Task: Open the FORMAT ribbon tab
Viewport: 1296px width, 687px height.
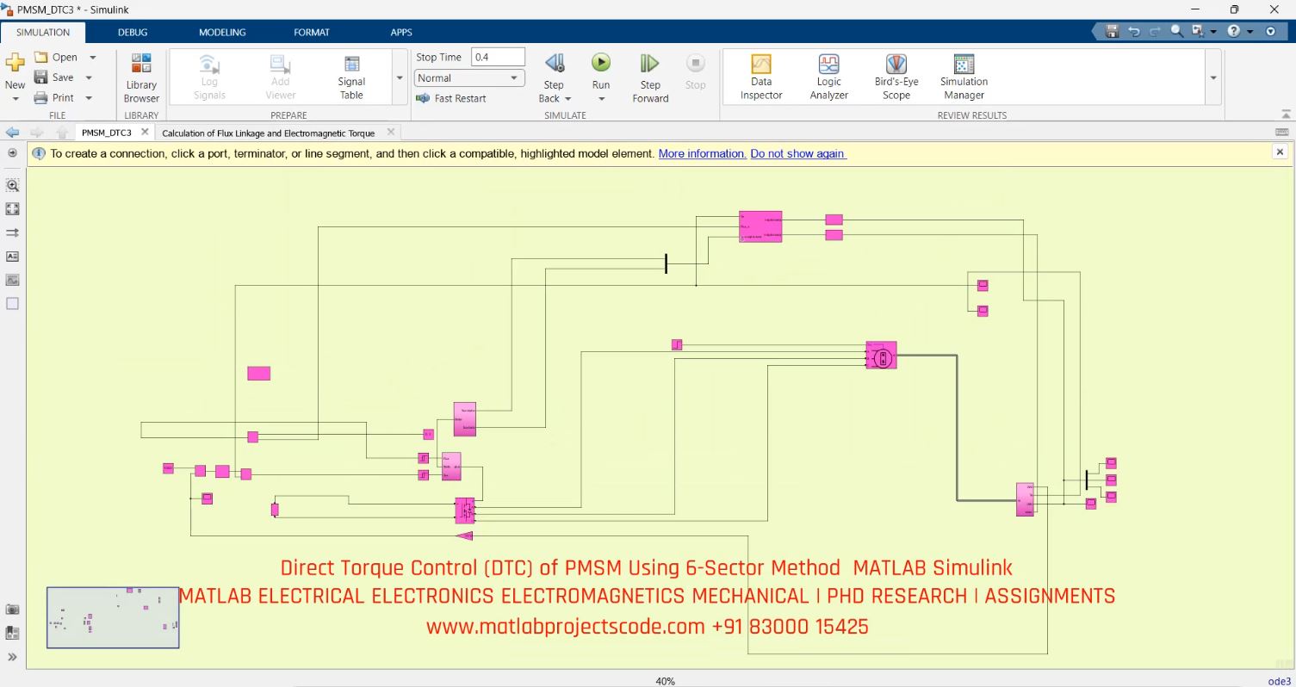Action: click(x=312, y=33)
